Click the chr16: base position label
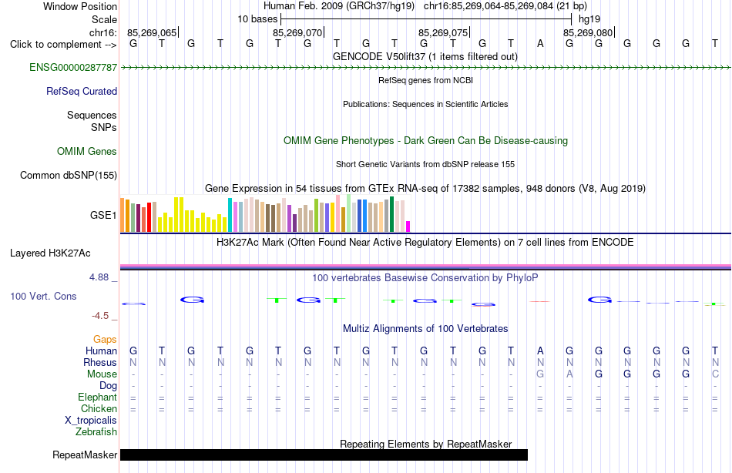The image size is (732, 473). point(103,32)
